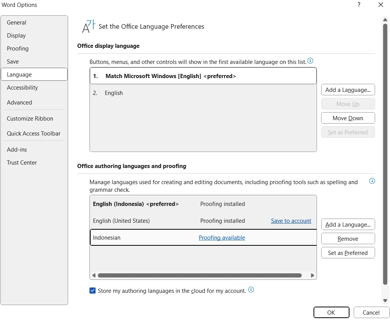Select the second display language English
390x320 pixels.
pyautogui.click(x=203, y=93)
